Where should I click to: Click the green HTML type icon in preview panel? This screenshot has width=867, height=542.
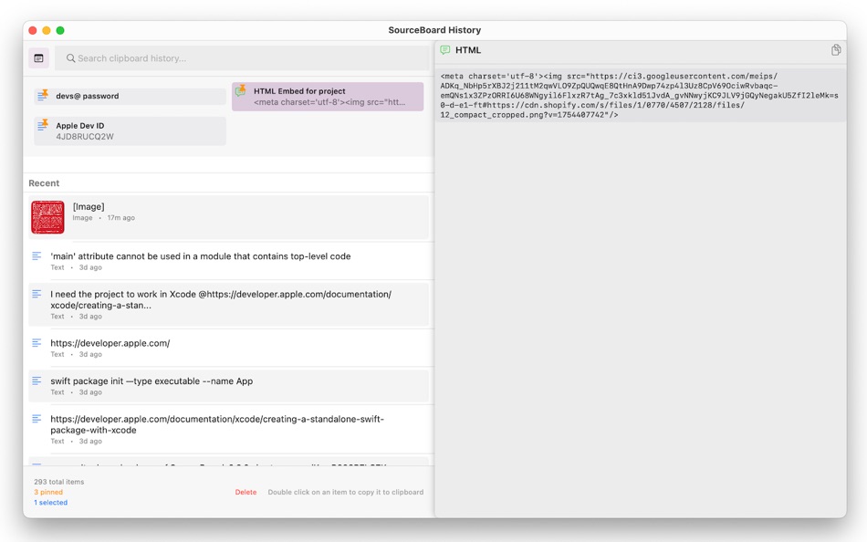point(446,49)
